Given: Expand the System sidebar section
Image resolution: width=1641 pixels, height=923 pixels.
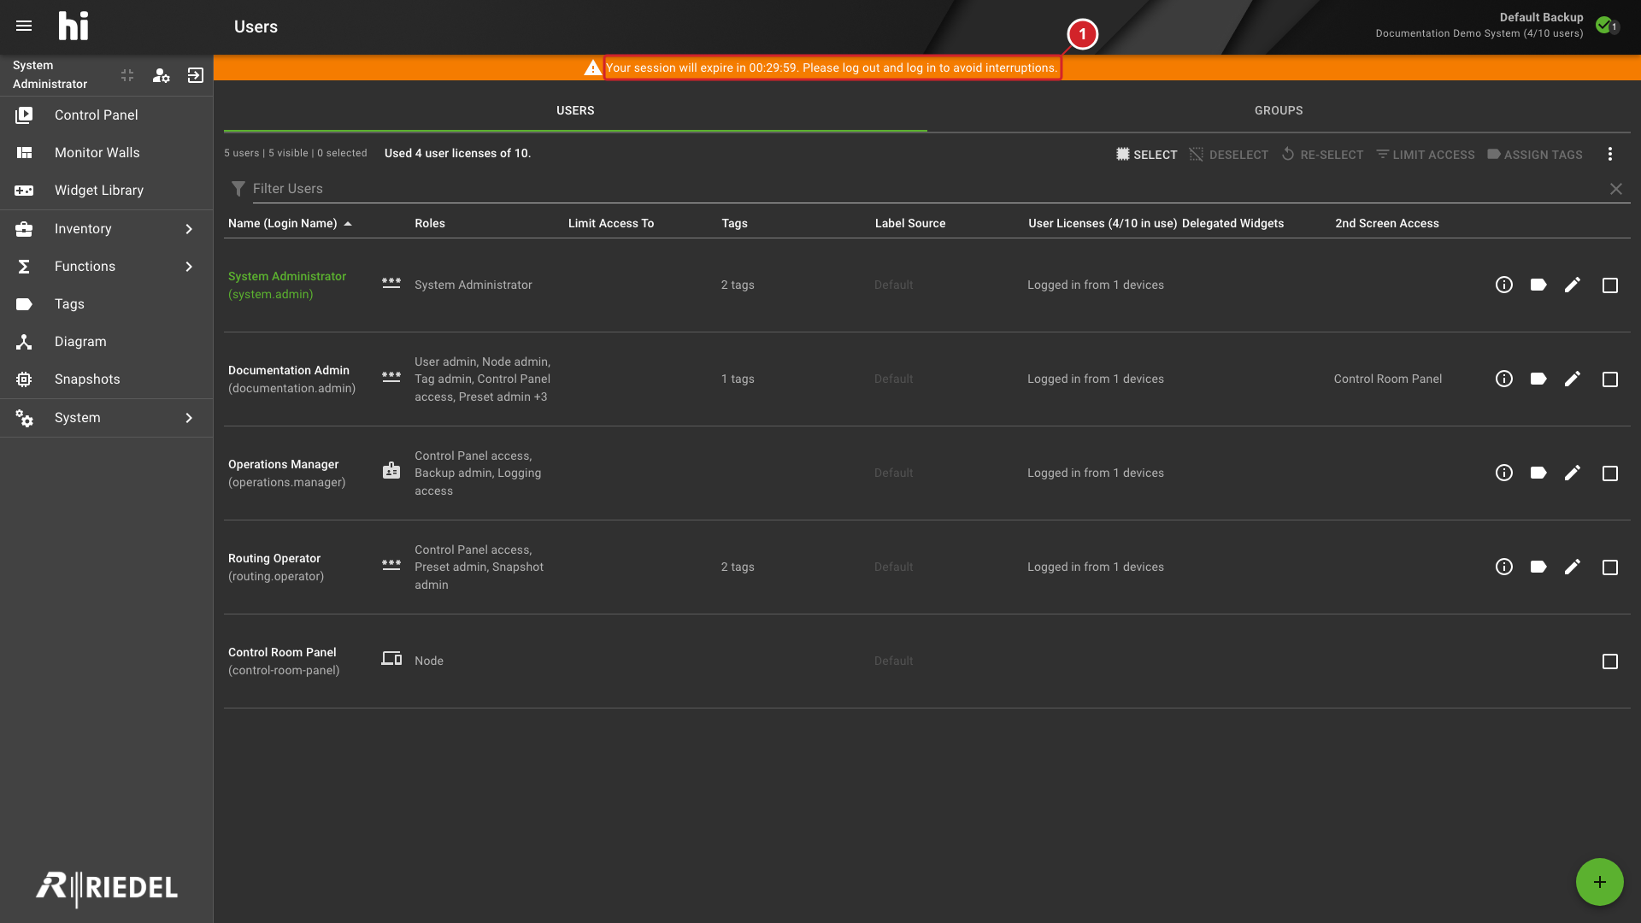Looking at the screenshot, I should pos(106,418).
